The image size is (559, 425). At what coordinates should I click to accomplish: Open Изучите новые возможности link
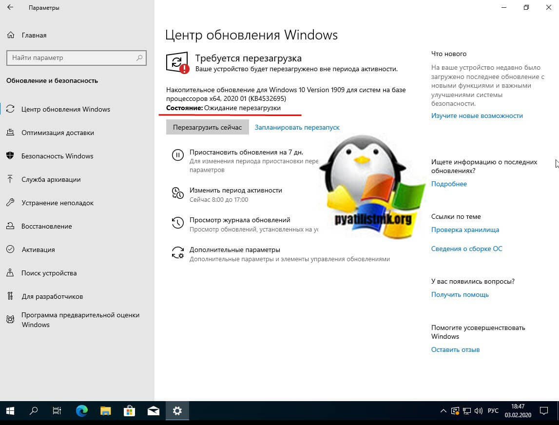point(477,116)
